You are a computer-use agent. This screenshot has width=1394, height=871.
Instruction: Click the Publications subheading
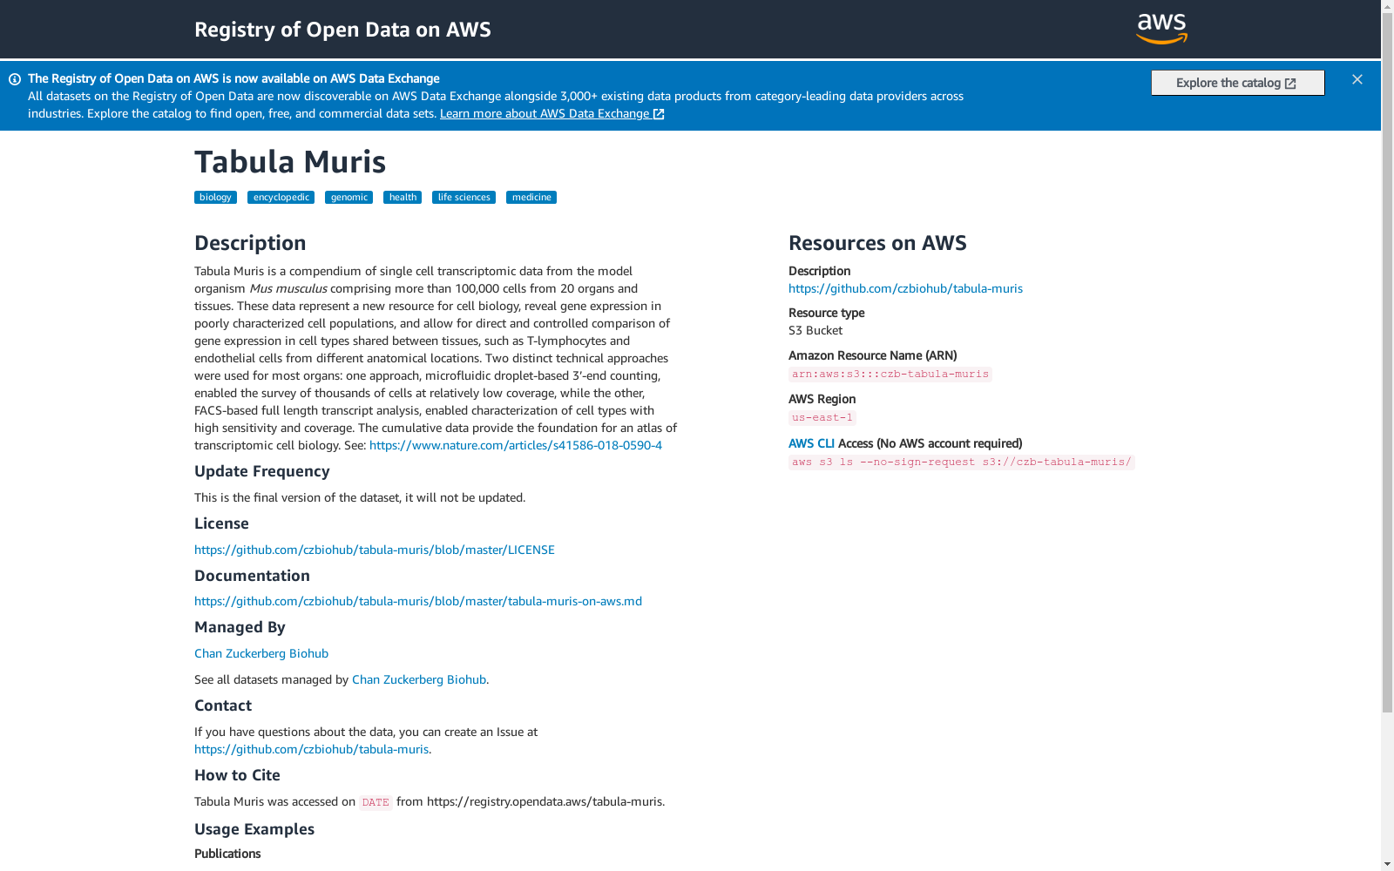click(x=227, y=854)
